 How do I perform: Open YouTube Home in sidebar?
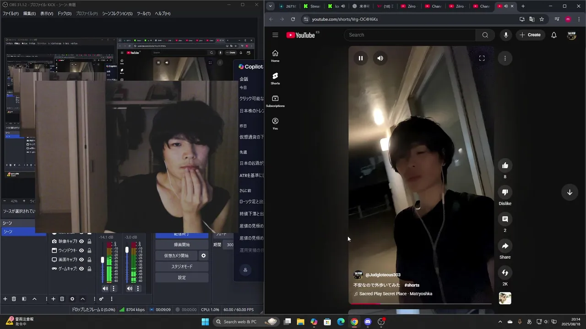click(x=275, y=56)
